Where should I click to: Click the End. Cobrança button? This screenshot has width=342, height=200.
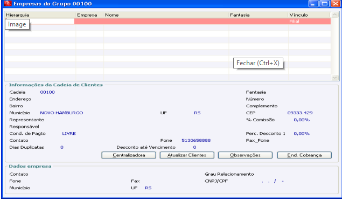[304, 155]
